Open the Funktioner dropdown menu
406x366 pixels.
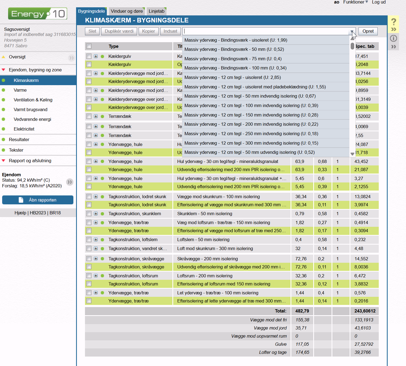[355, 2]
